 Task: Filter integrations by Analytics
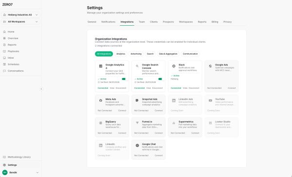click(121, 54)
